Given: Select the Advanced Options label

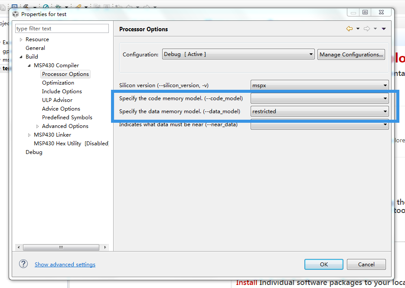Looking at the screenshot, I should pos(65,126).
